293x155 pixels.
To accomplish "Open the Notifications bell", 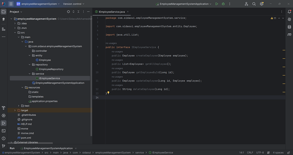I will click(289, 12).
